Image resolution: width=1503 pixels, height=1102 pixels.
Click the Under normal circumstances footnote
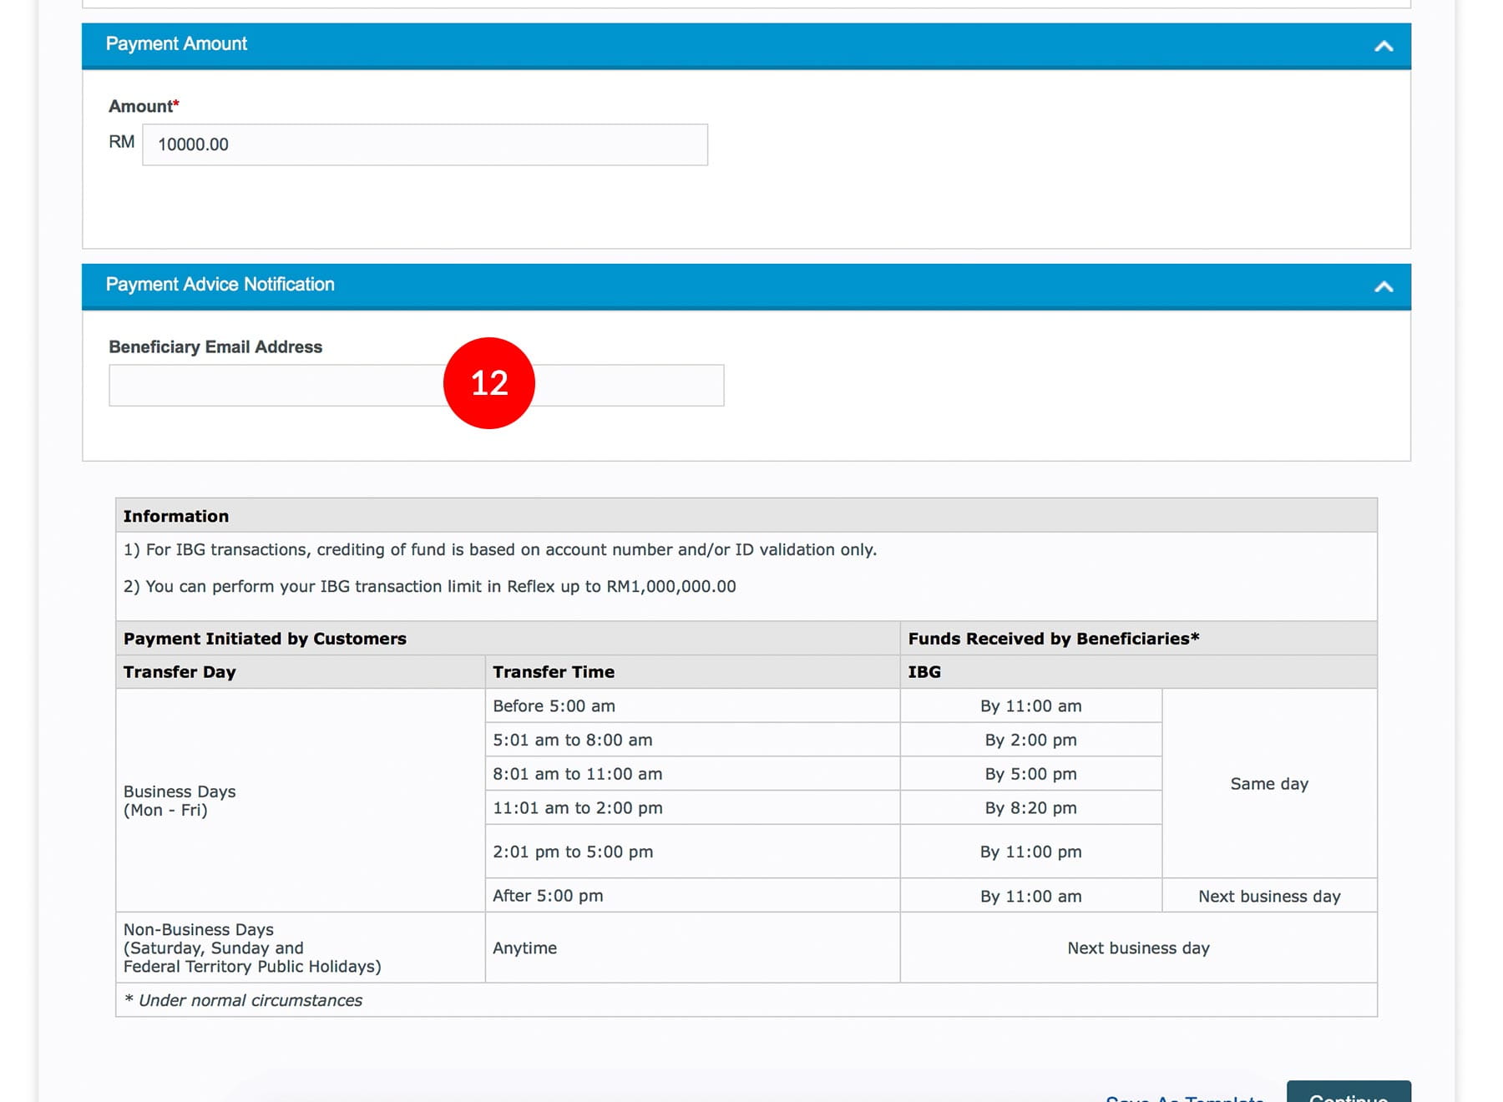243,1000
